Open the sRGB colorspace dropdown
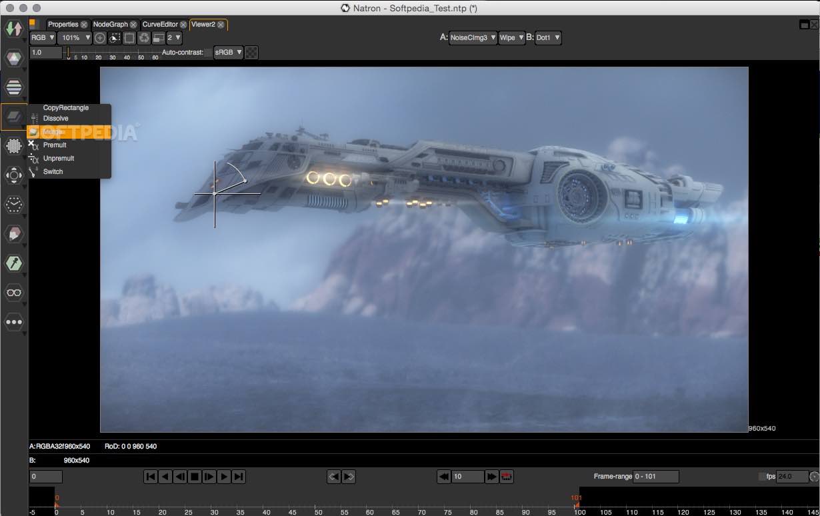This screenshot has width=820, height=516. (x=229, y=52)
